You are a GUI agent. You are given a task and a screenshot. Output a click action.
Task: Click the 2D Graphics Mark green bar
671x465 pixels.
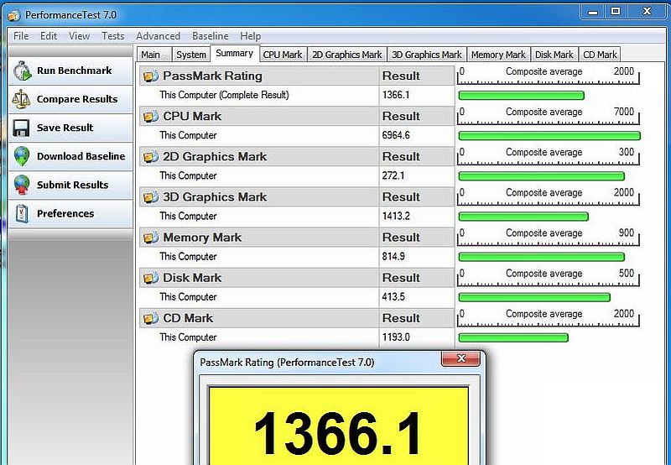(541, 176)
